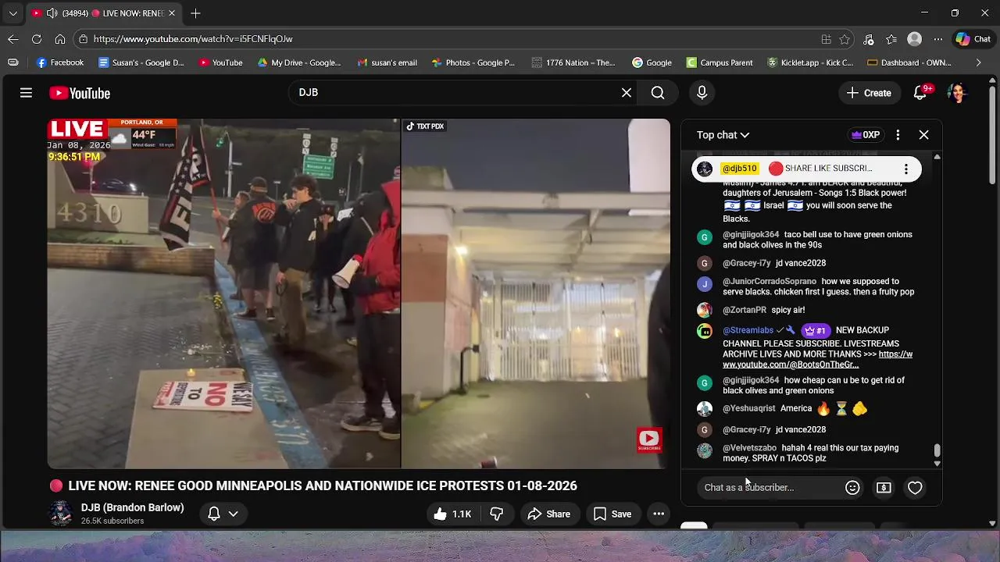Bookmark this page with star icon

(845, 39)
